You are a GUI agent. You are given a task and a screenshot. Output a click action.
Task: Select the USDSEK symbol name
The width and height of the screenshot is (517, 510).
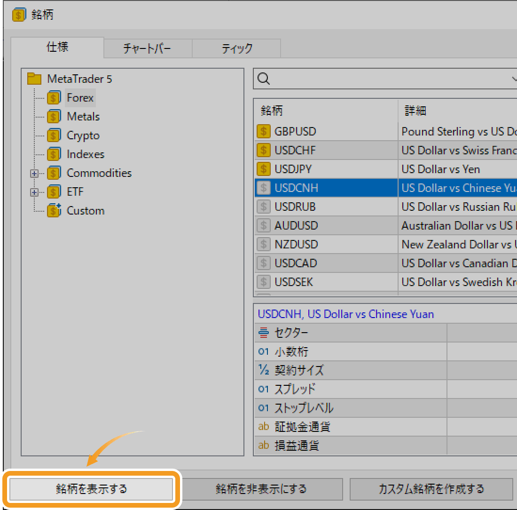pyautogui.click(x=293, y=282)
